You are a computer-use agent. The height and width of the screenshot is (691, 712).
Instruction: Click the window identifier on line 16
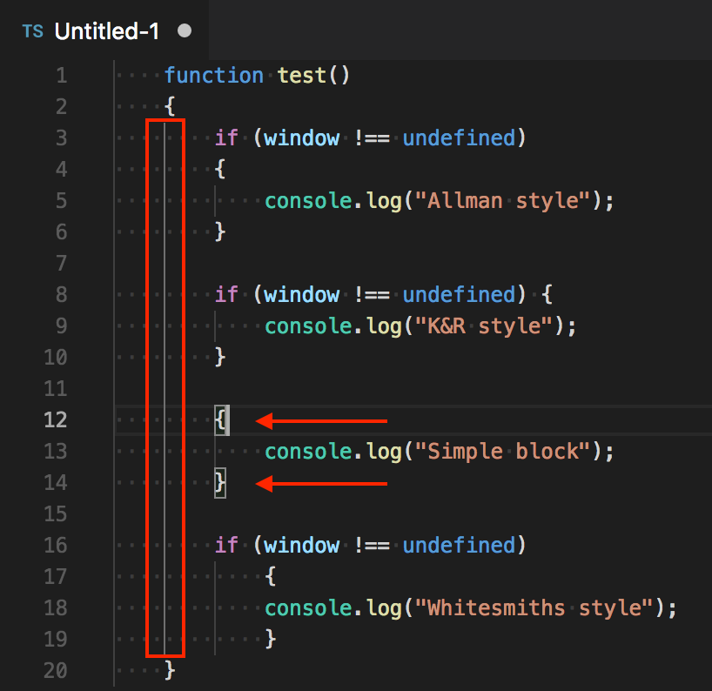click(x=300, y=545)
